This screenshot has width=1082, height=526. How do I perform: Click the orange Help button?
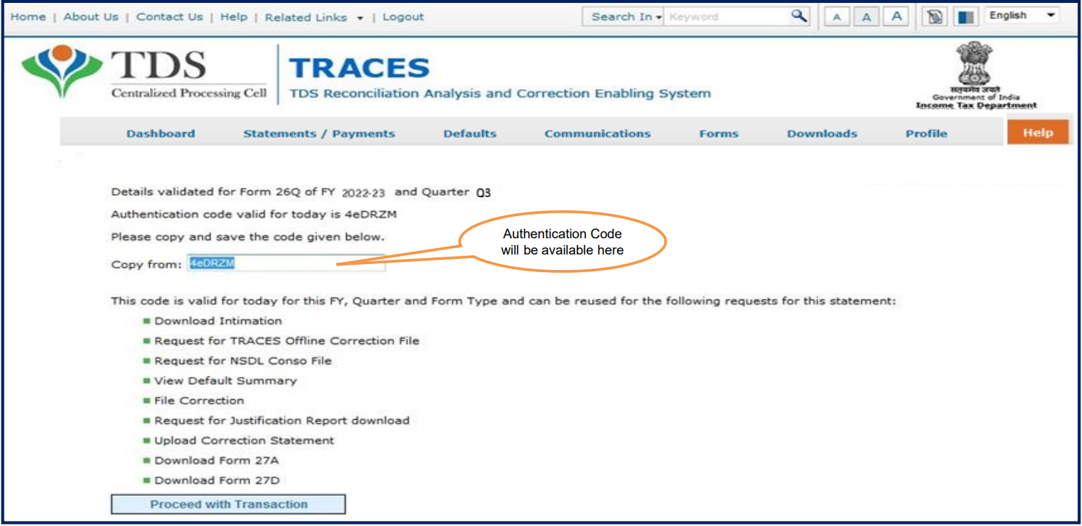1038,132
